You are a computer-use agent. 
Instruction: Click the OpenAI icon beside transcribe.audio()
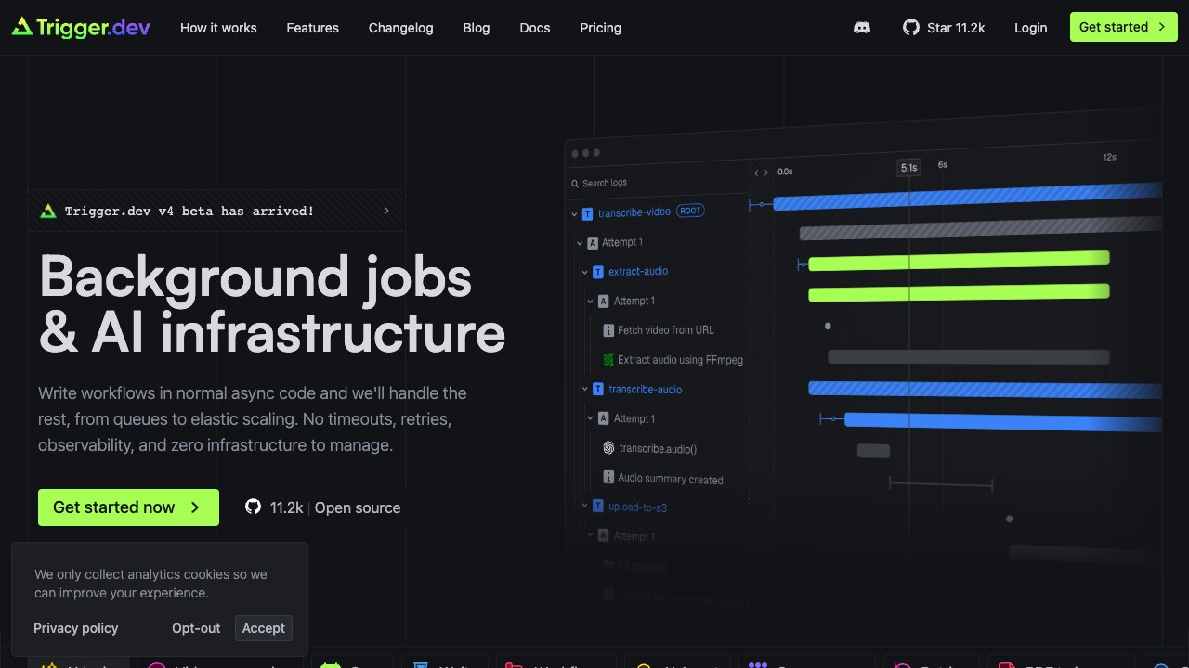[609, 447]
